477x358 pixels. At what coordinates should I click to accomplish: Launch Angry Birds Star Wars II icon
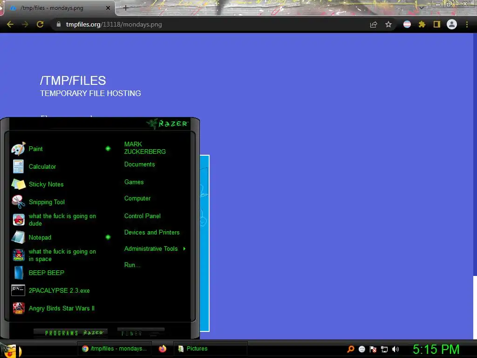coord(19,308)
